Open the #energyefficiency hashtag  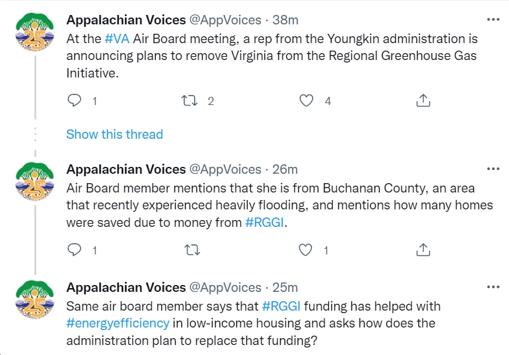click(118, 324)
